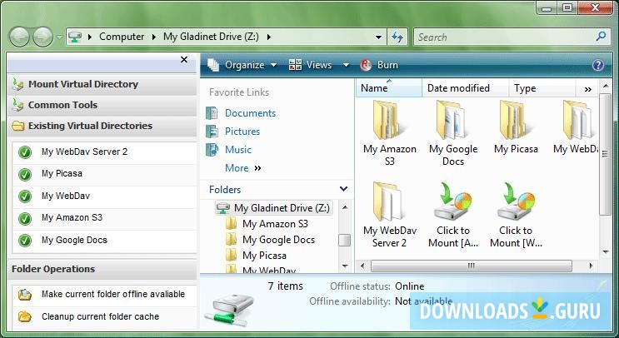The image size is (619, 338).
Task: Click the Computer breadcrumb segment
Action: point(122,37)
